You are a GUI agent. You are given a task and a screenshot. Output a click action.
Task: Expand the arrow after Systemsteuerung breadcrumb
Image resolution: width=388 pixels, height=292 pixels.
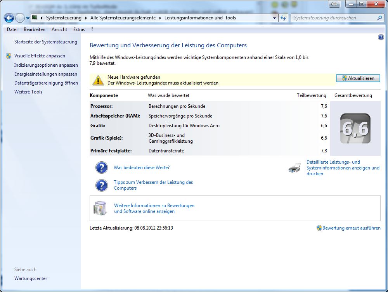click(x=86, y=18)
